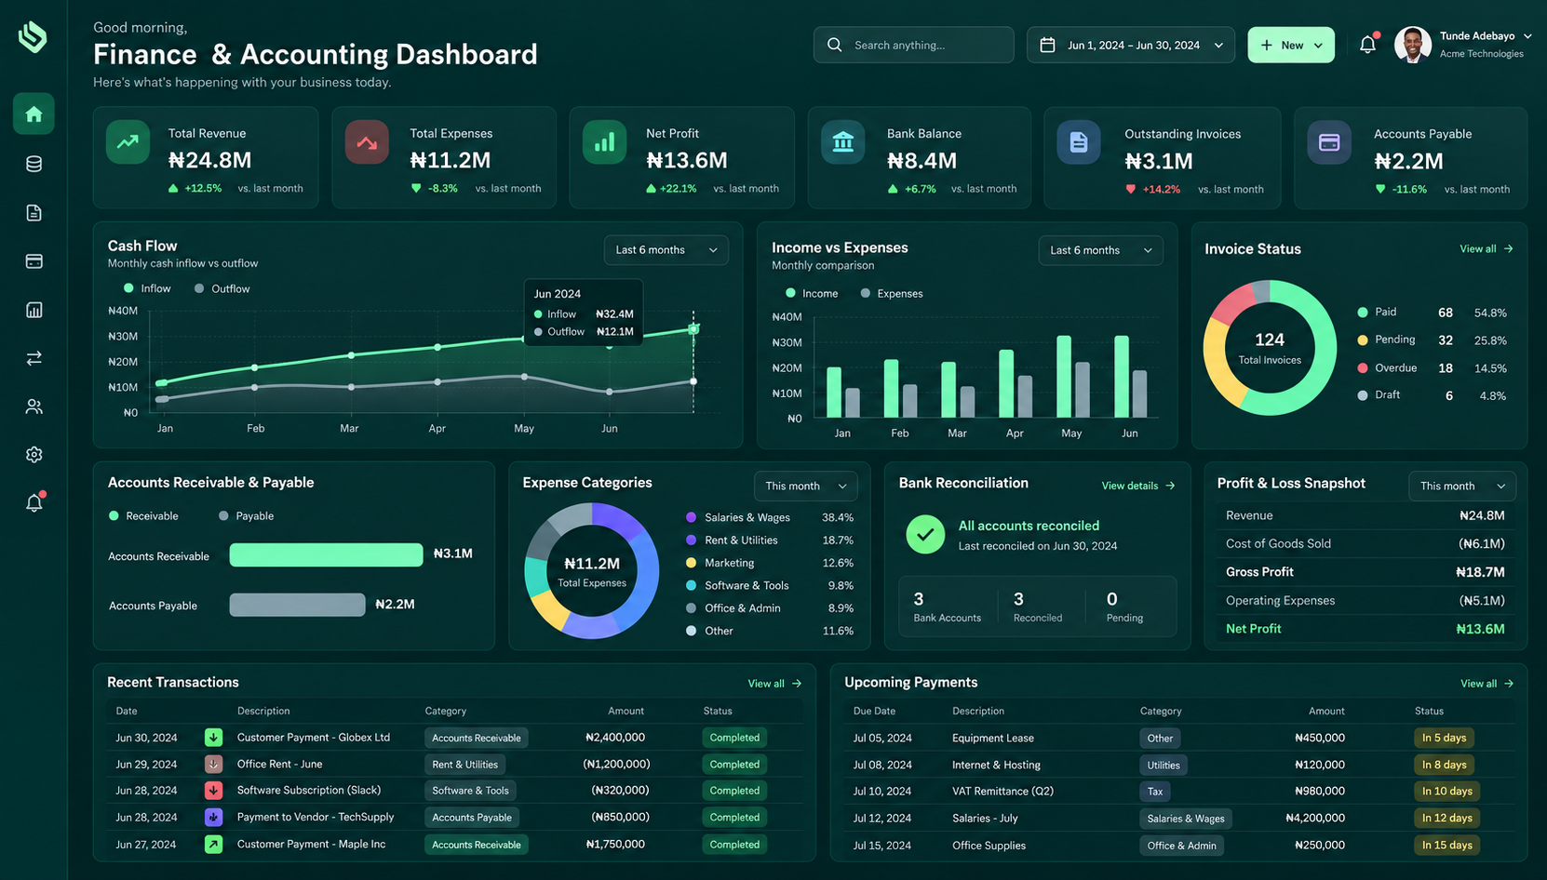Click the Marketing yellow legend swatch
Image resolution: width=1547 pixels, height=880 pixels.
(691, 563)
